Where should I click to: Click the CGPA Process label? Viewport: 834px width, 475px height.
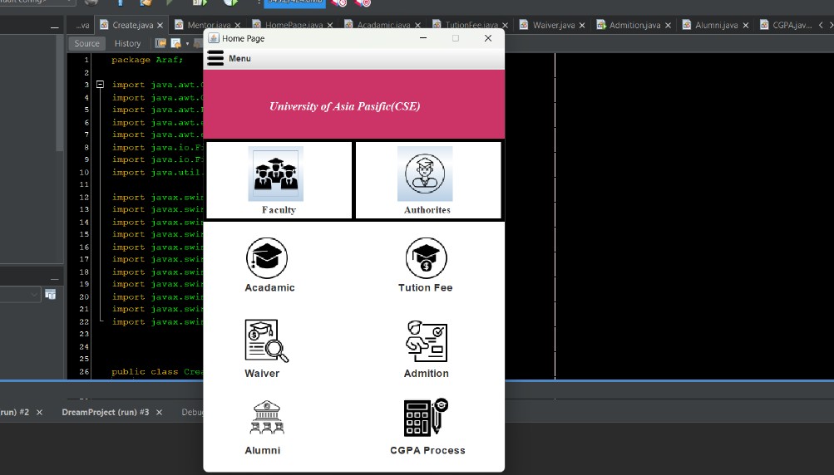(x=427, y=450)
